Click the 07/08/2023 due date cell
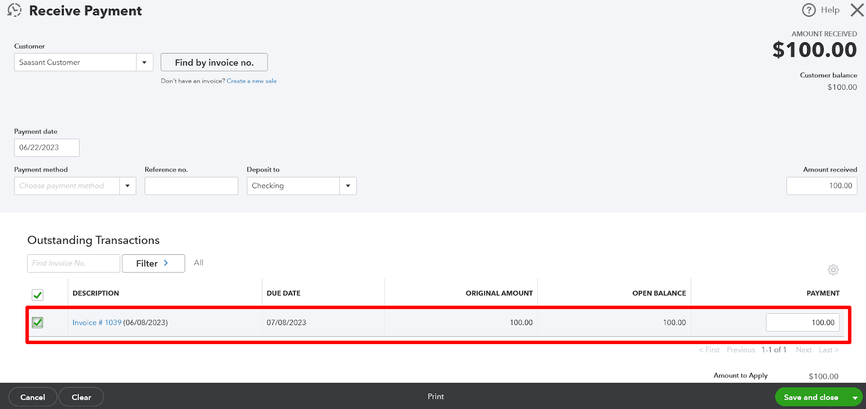866x409 pixels. [286, 322]
